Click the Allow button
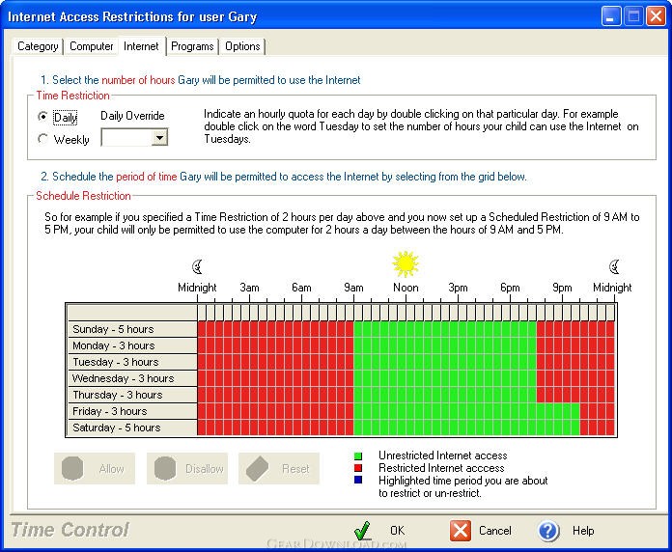 tap(95, 468)
